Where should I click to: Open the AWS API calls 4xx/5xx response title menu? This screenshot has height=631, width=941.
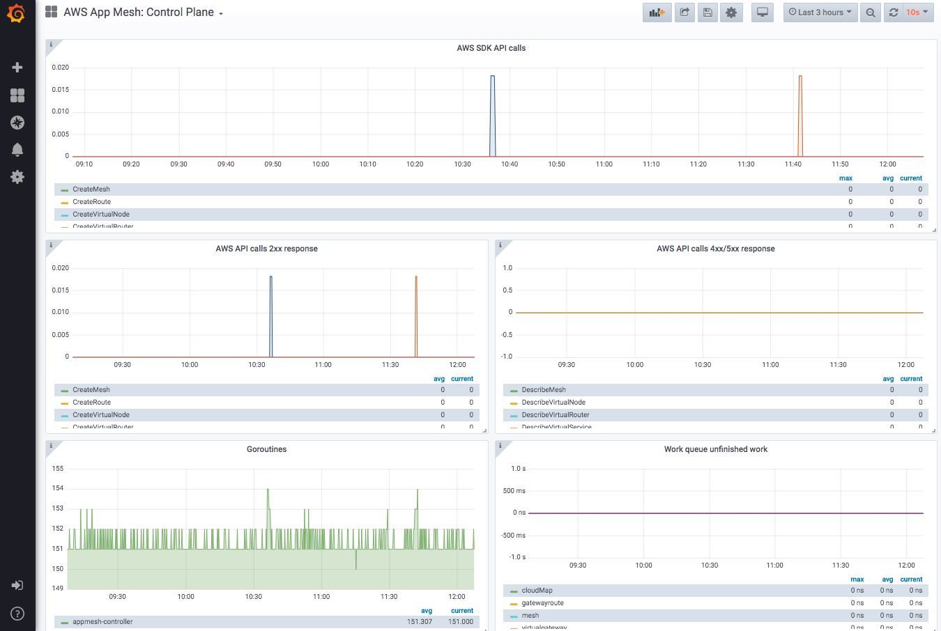pyautogui.click(x=715, y=249)
